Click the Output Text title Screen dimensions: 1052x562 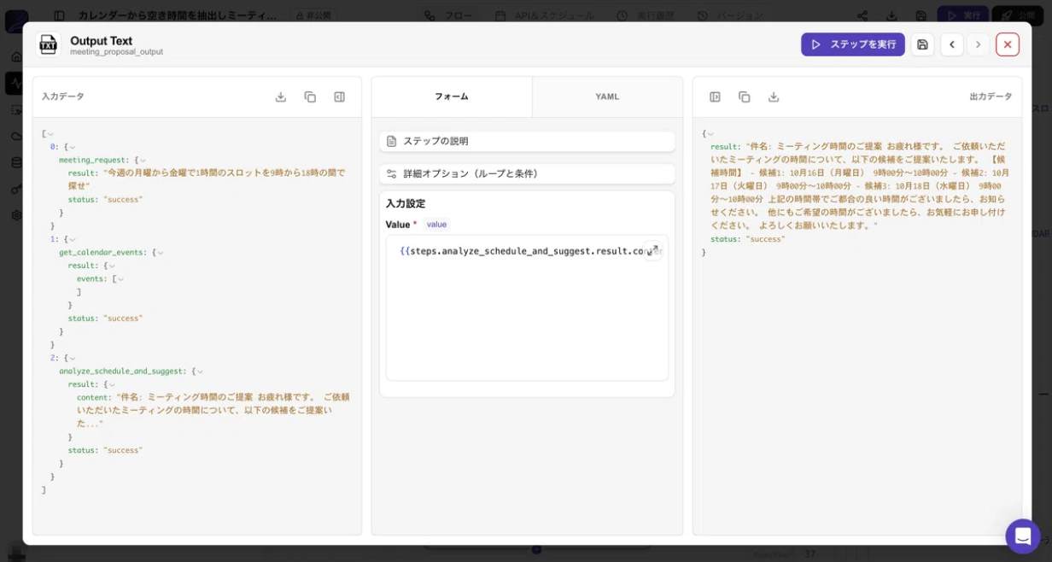[101, 40]
